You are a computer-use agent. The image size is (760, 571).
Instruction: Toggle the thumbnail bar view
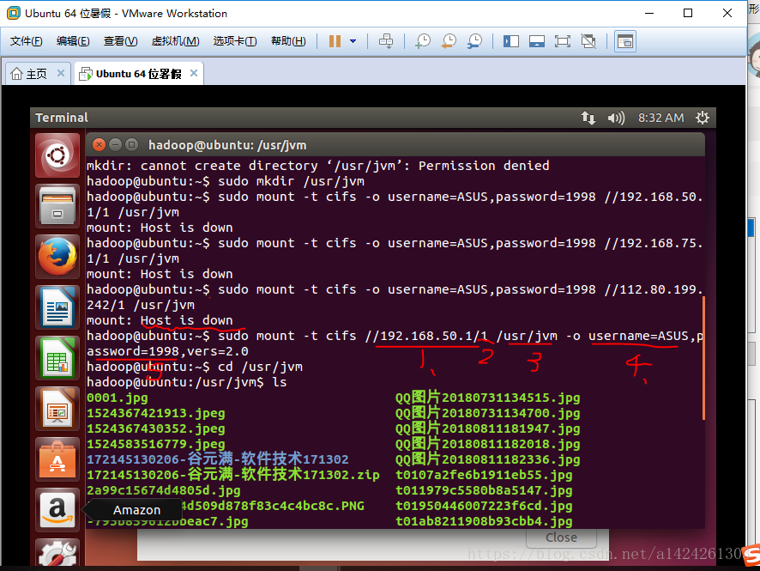[x=537, y=41]
